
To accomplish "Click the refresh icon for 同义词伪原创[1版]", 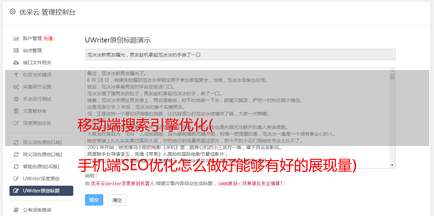I will (x=16, y=142).
